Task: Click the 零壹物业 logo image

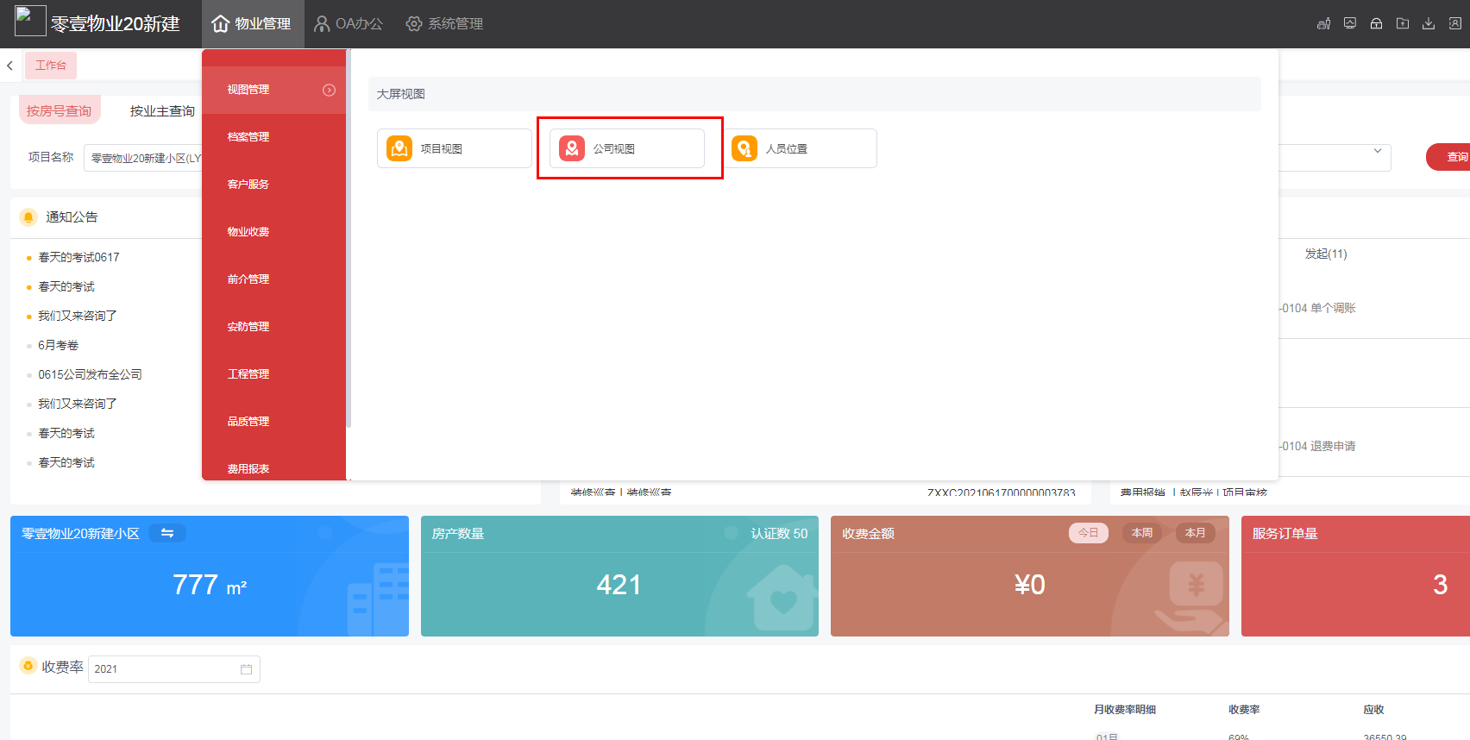Action: pyautogui.click(x=30, y=21)
